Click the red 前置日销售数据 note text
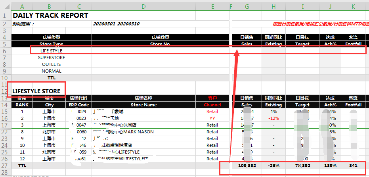 pyautogui.click(x=321, y=24)
